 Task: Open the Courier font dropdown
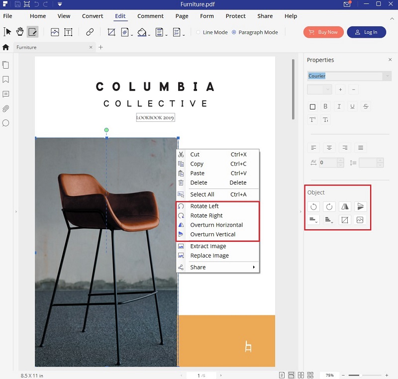387,76
